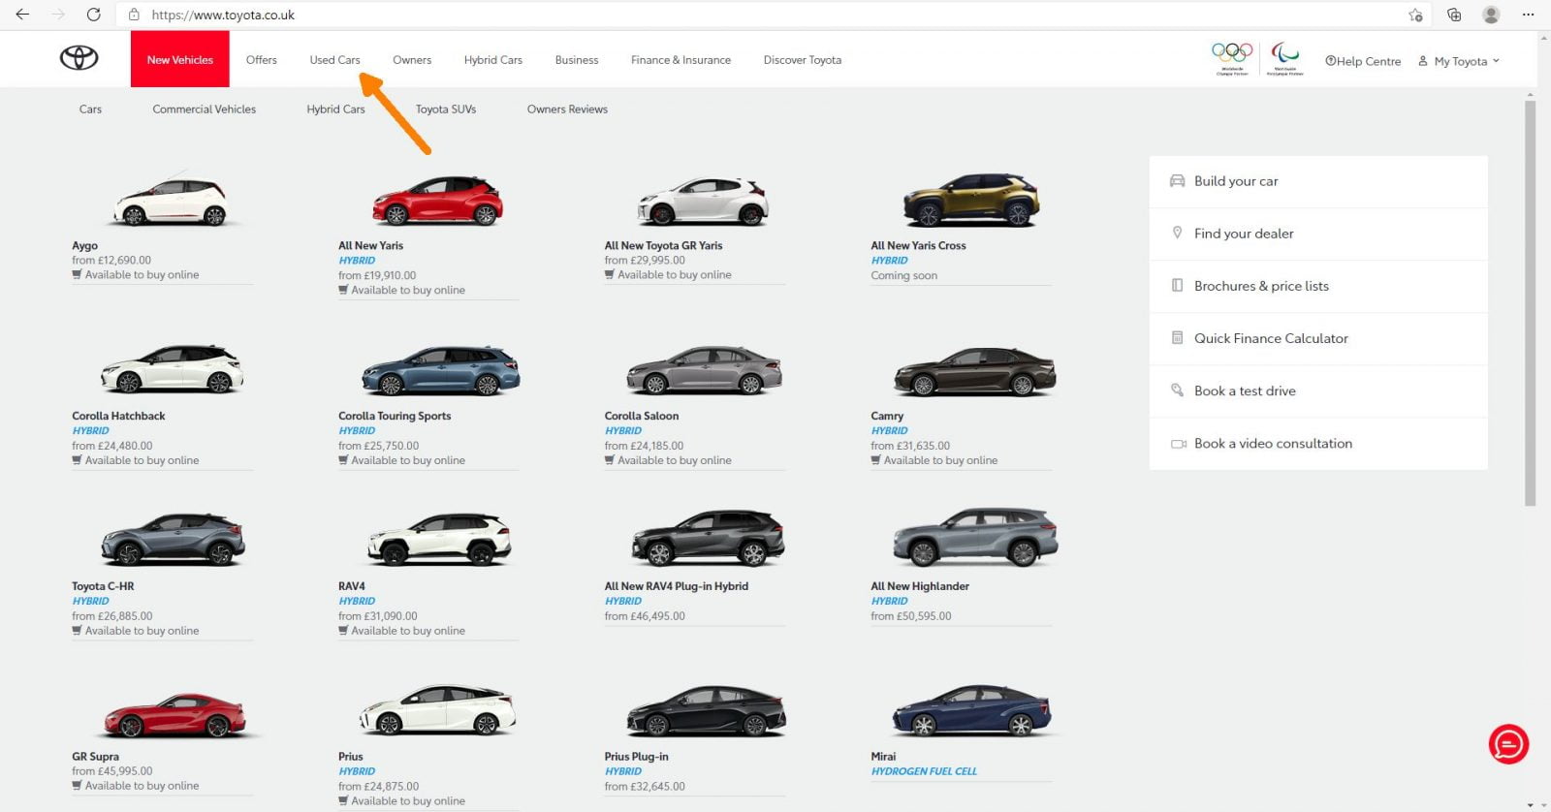Click the Toyota C-HR image

pos(174,540)
